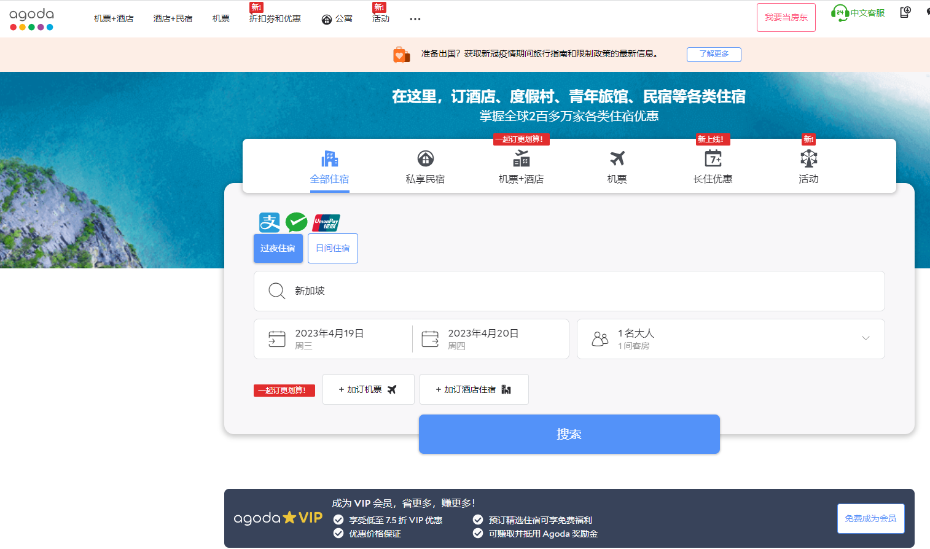Click the Agoda logo
The image size is (930, 549).
click(32, 18)
